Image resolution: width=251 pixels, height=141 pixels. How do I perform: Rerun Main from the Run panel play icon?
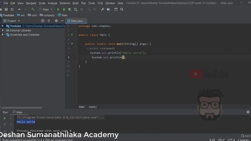click(x=5, y=118)
